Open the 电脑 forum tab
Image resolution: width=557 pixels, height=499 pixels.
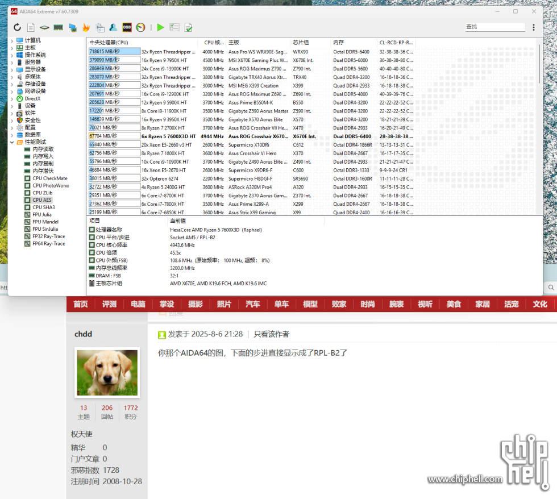coord(138,304)
